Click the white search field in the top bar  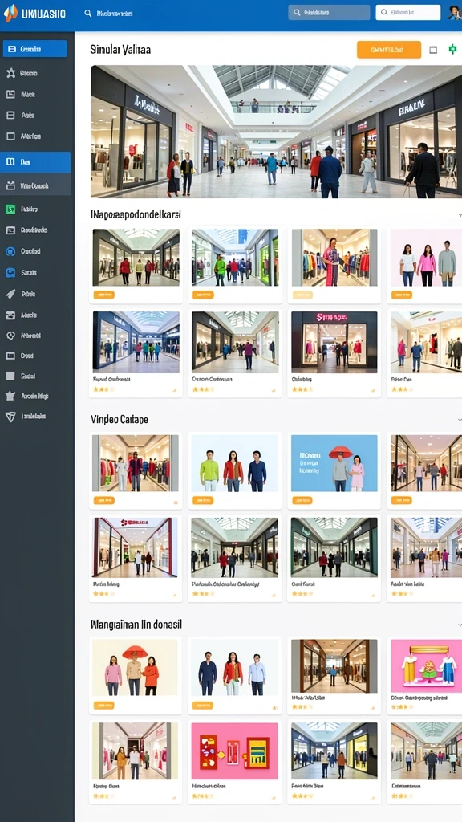click(x=408, y=13)
